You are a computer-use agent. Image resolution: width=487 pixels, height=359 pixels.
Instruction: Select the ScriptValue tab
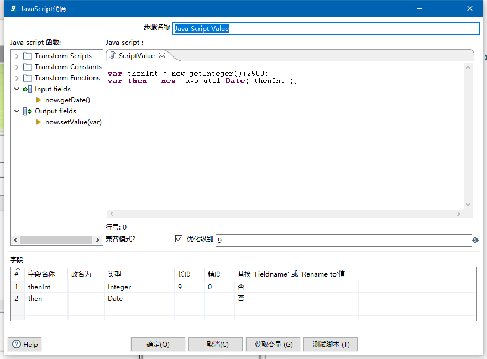coord(136,55)
